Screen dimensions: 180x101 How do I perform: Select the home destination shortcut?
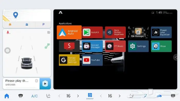point(10,24)
